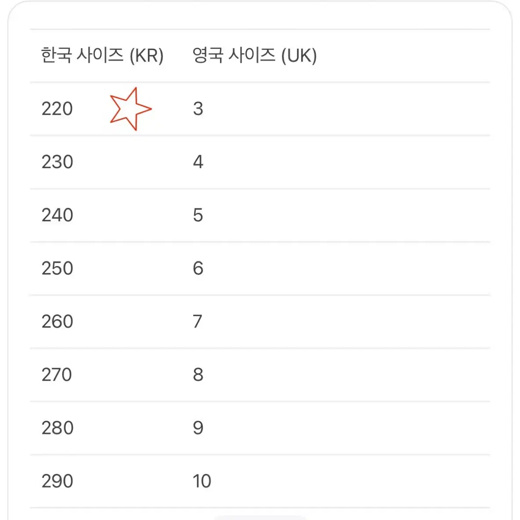Select the 270 size cell

pyautogui.click(x=57, y=375)
